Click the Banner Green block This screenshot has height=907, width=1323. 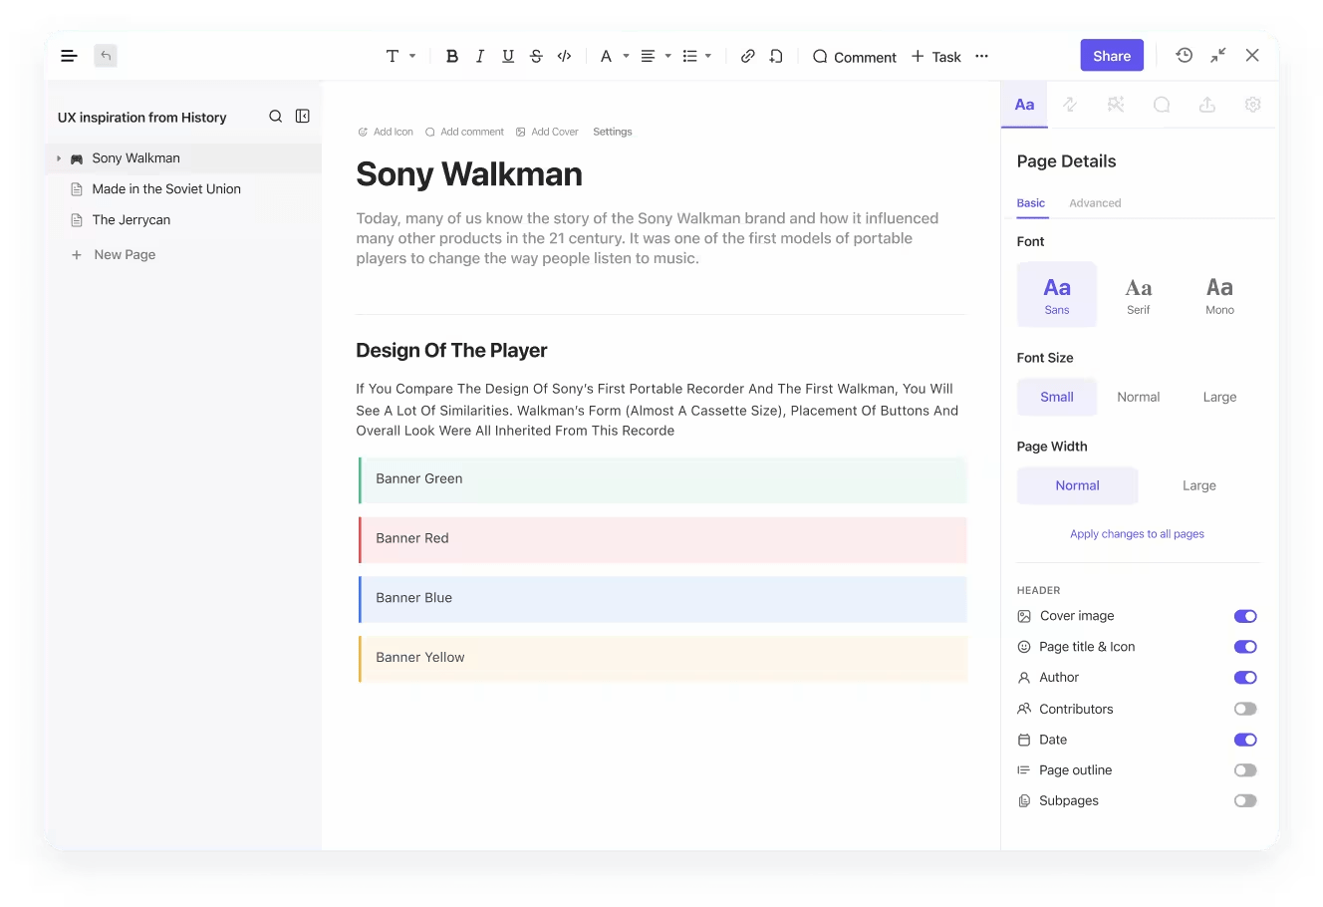tap(662, 479)
